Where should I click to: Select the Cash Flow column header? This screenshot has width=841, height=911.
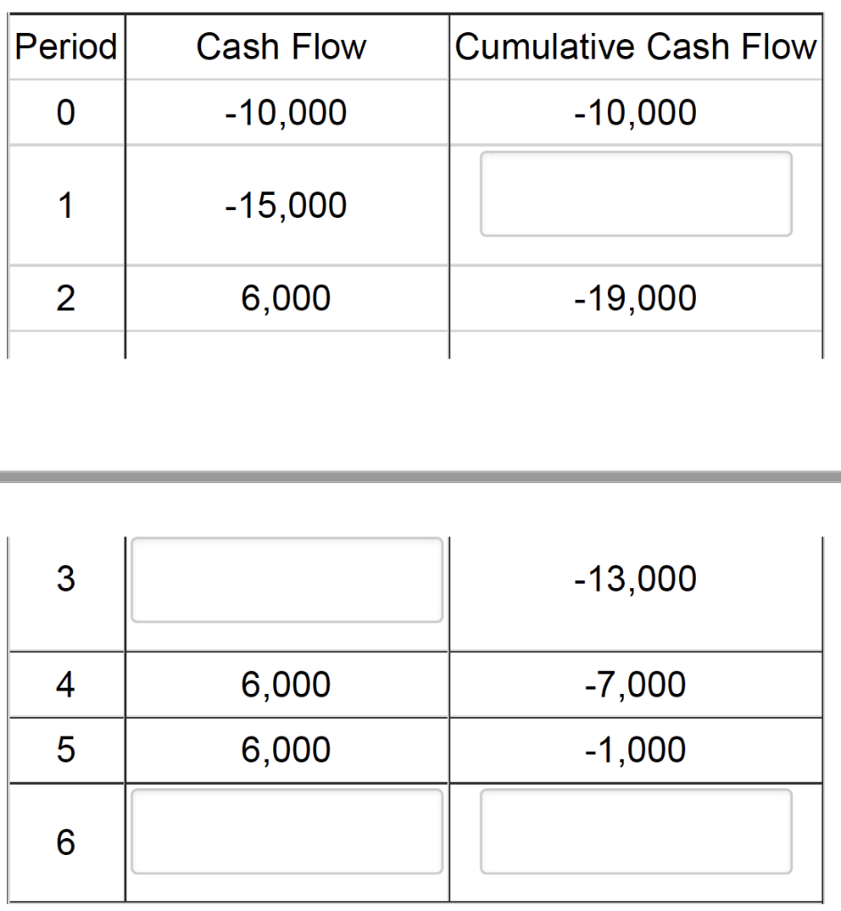pyautogui.click(x=281, y=46)
